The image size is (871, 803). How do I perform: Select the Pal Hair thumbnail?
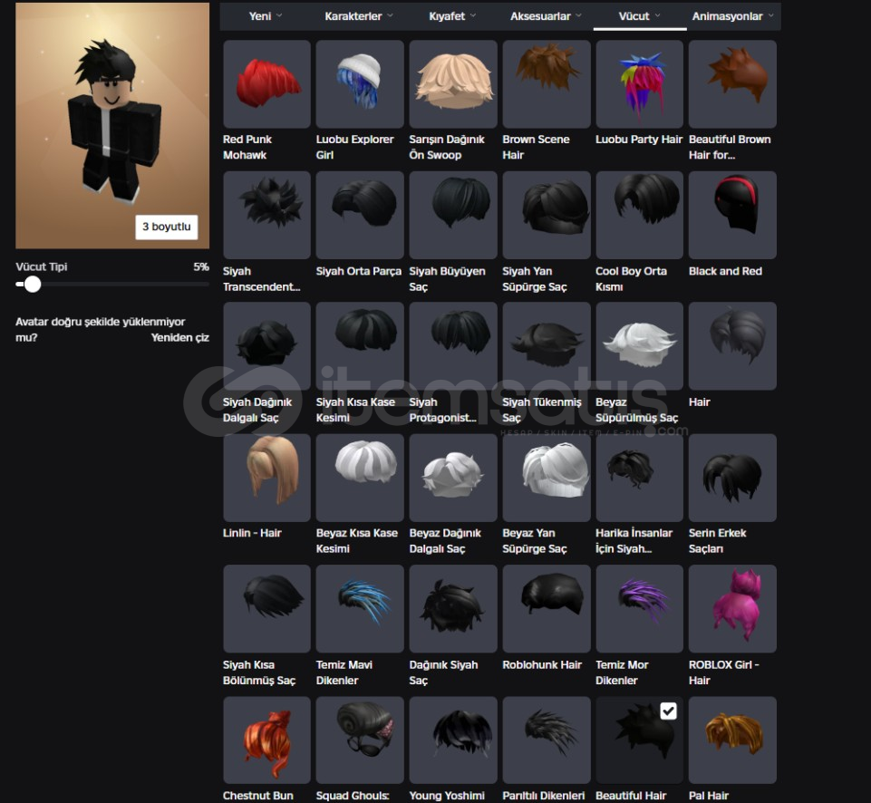[x=732, y=740]
